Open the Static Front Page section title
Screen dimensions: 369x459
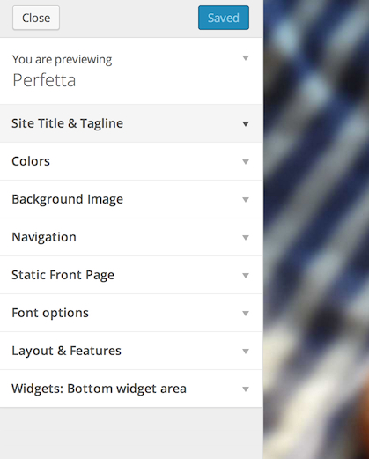(x=63, y=275)
